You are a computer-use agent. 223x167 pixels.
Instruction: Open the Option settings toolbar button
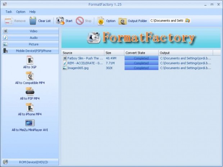tap(101, 21)
